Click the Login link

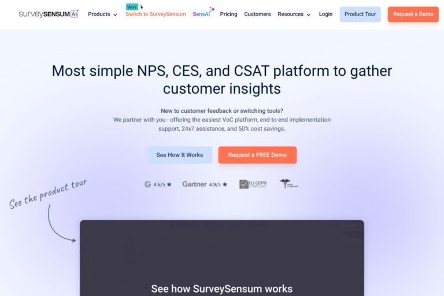tap(325, 14)
